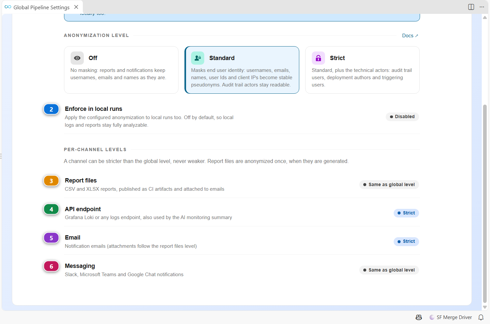
Task: Select the Off anonymization level card
Action: click(x=121, y=70)
